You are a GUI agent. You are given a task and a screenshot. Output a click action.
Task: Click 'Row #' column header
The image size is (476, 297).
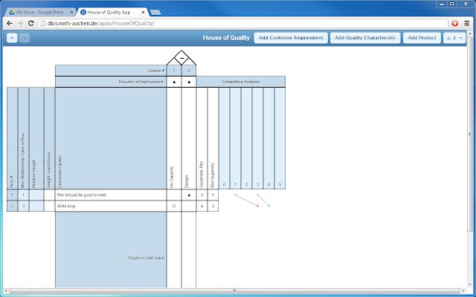point(12,138)
